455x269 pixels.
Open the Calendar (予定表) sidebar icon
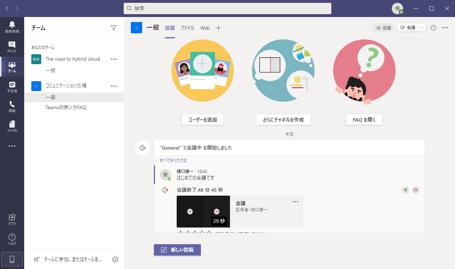point(12,86)
